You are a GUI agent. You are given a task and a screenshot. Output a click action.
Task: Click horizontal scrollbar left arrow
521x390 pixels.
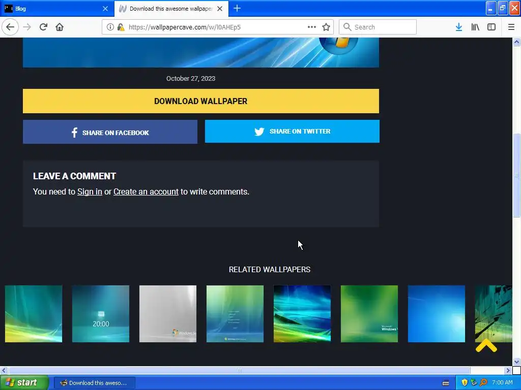click(4, 370)
